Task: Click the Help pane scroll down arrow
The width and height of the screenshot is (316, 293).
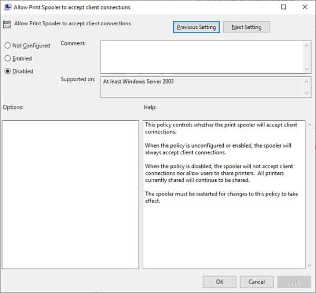Action: coord(309,265)
